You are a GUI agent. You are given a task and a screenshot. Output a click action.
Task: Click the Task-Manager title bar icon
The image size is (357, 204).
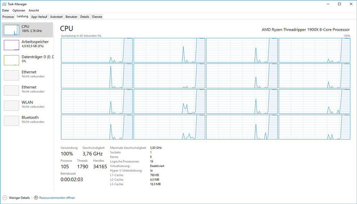4,4
